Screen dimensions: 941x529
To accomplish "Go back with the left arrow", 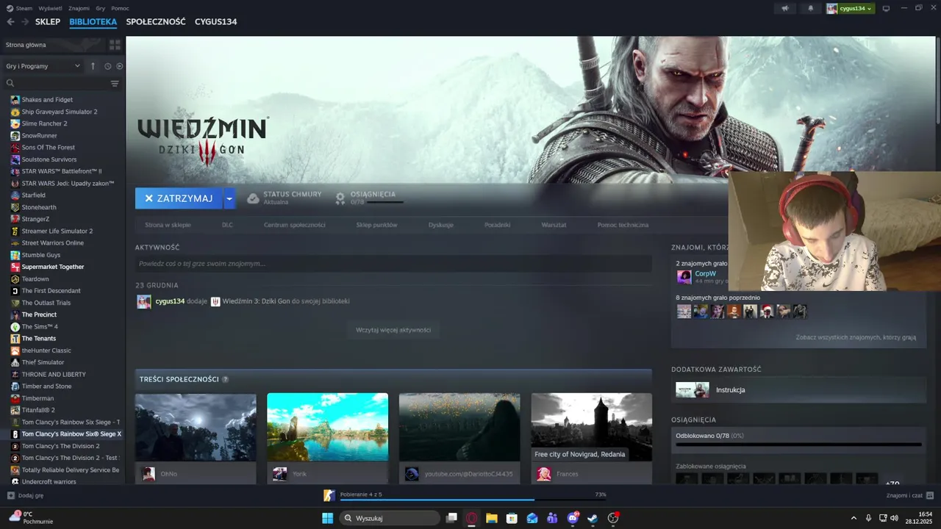I will [10, 22].
